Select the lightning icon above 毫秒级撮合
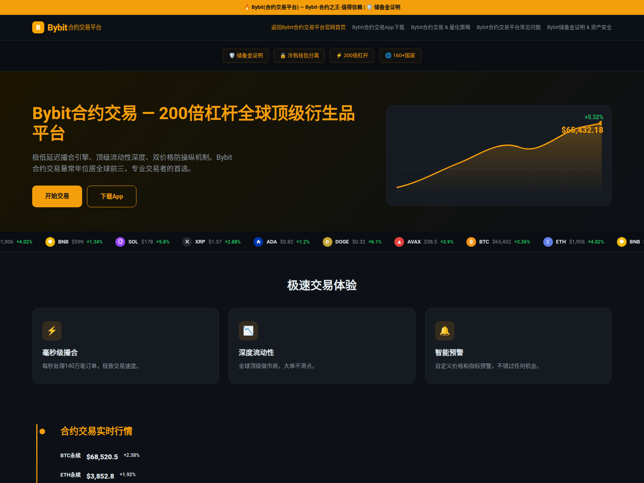Image resolution: width=644 pixels, height=483 pixels. click(52, 330)
